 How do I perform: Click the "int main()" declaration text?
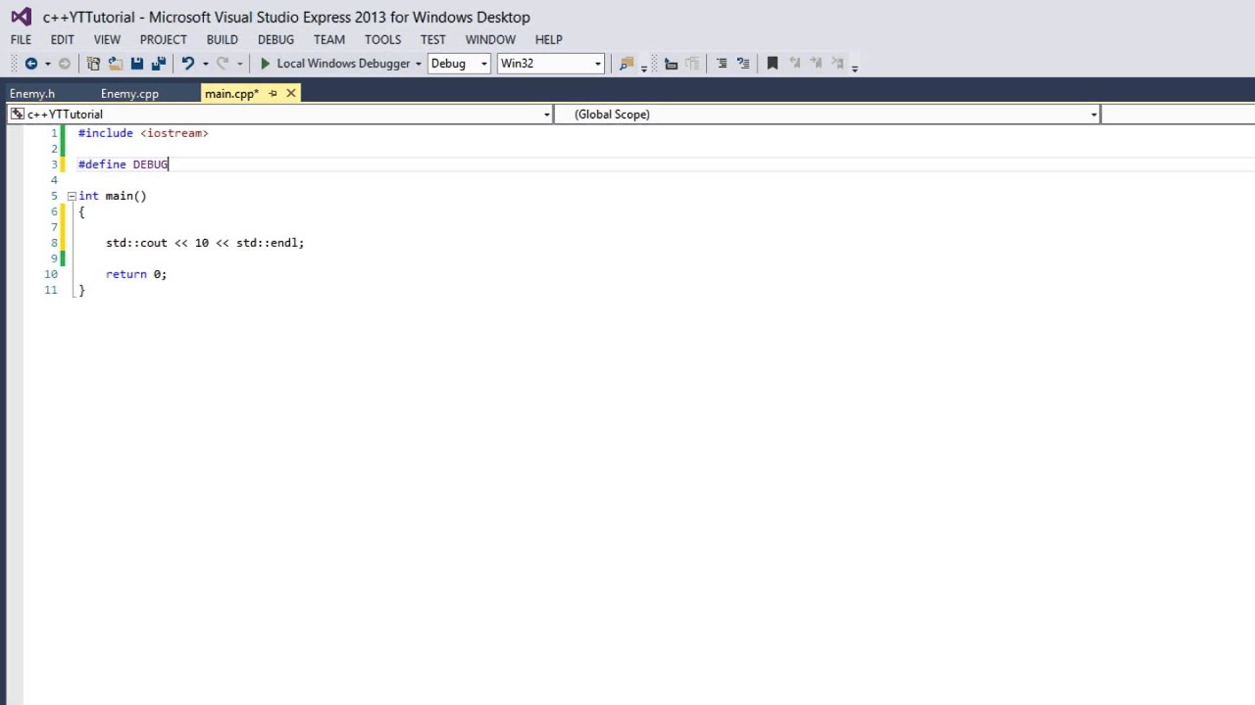coord(113,196)
